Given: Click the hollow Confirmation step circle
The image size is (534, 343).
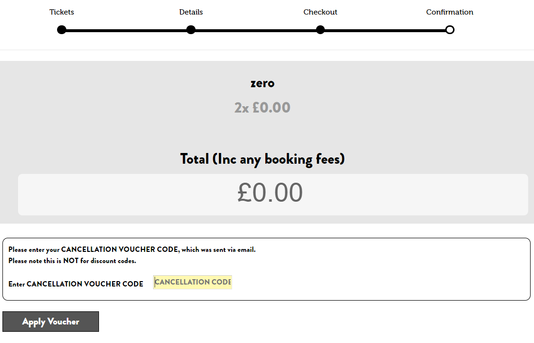Looking at the screenshot, I should click(x=450, y=30).
